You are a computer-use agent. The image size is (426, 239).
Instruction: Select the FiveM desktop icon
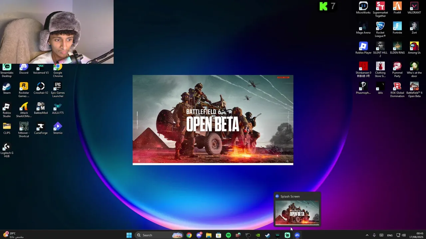click(397, 8)
